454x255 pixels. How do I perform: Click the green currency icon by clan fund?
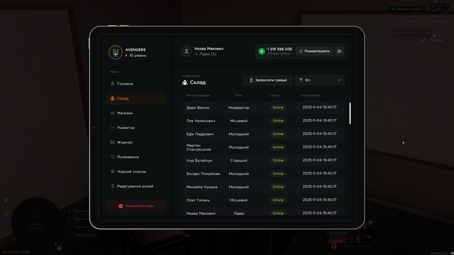262,51
